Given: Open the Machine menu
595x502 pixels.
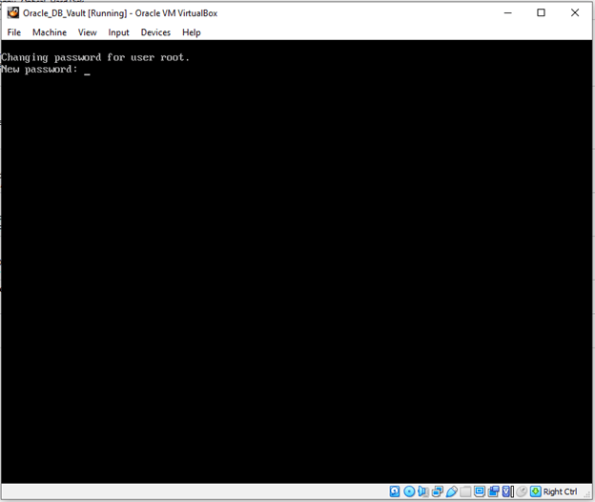Looking at the screenshot, I should pyautogui.click(x=50, y=32).
